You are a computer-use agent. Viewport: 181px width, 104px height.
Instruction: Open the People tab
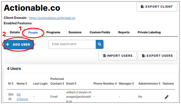pos(33,33)
